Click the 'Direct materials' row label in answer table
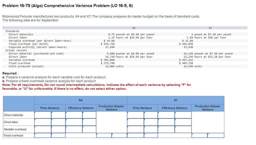The height and width of the screenshot is (145, 256). coord(14,115)
